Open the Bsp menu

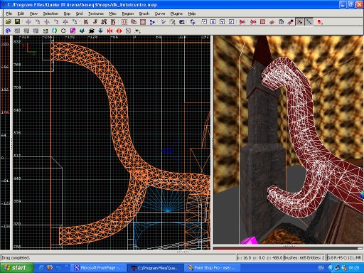(67, 14)
